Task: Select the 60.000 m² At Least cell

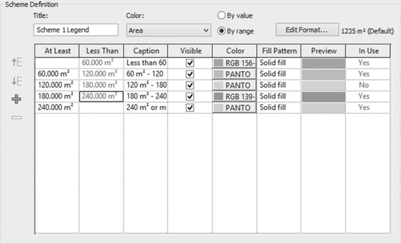Action: [x=57, y=74]
